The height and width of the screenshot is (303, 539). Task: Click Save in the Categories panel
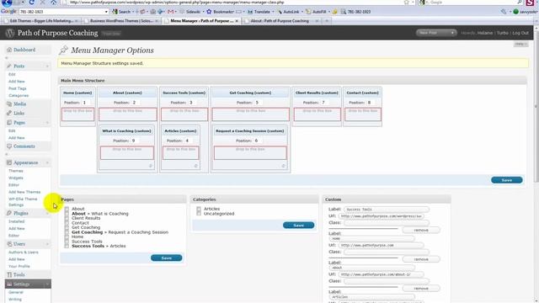(298, 226)
